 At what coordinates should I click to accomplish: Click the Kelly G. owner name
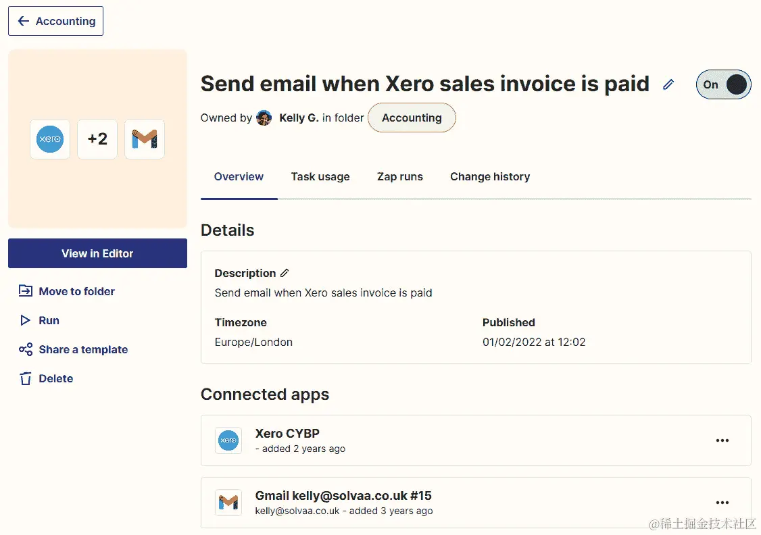tap(299, 118)
